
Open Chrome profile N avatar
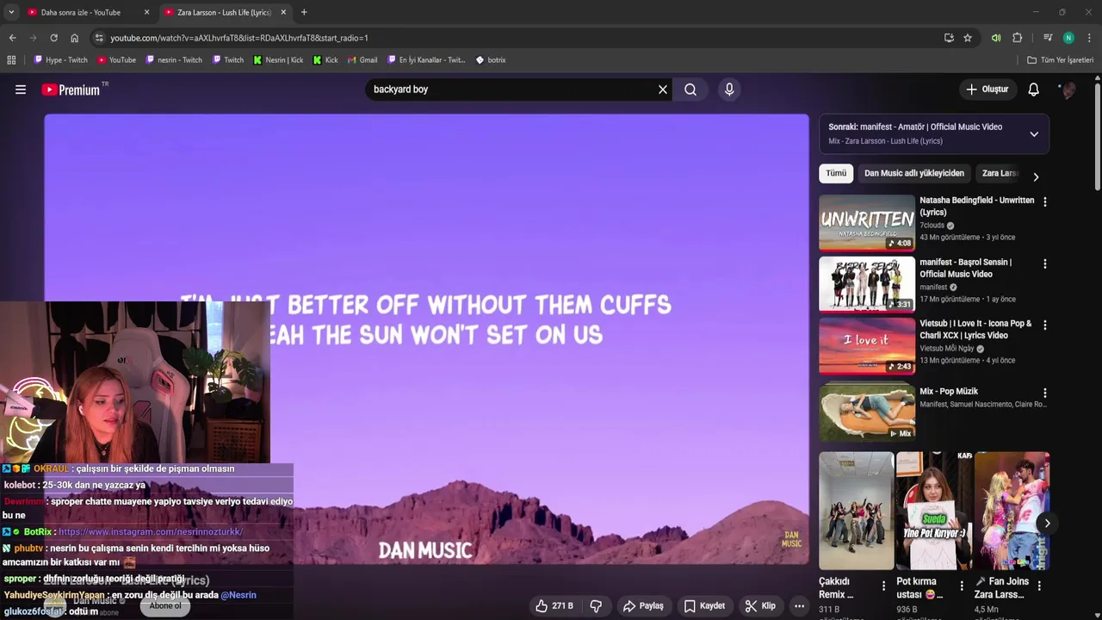(x=1068, y=38)
